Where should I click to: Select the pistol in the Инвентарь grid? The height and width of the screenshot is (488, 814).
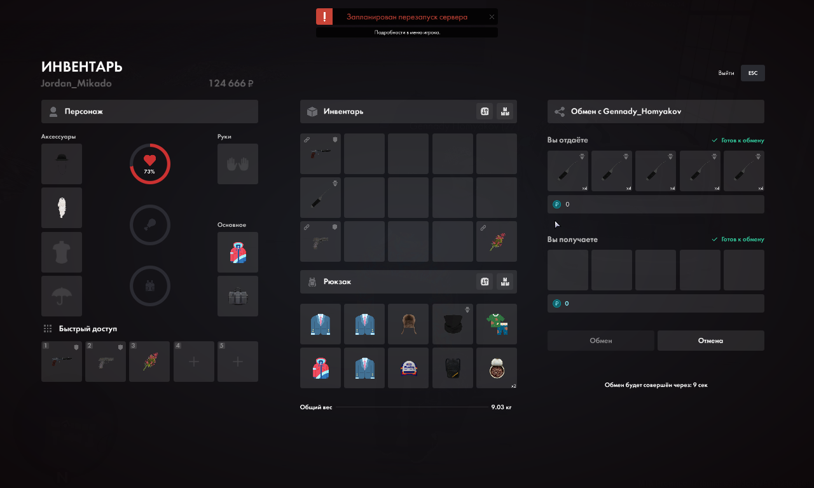click(x=321, y=241)
